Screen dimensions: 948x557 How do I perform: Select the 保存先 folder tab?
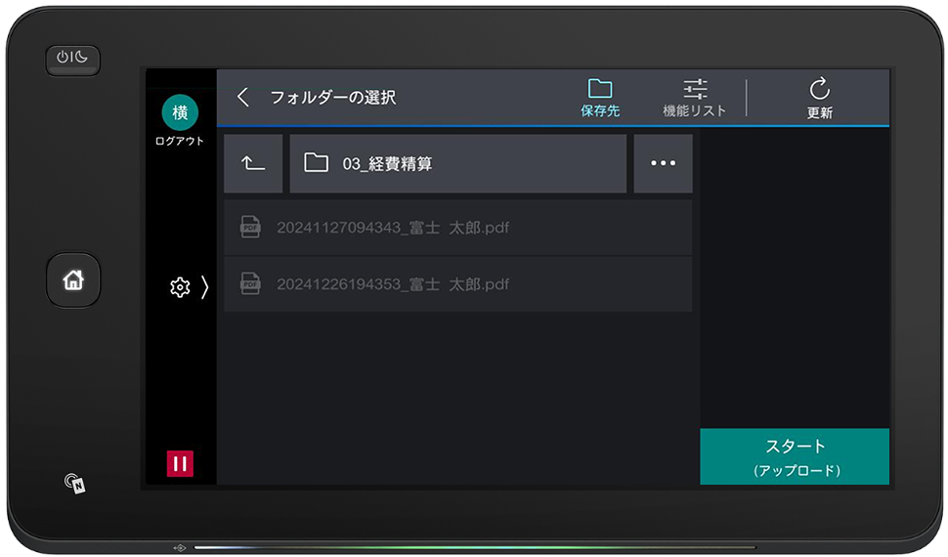[x=600, y=98]
